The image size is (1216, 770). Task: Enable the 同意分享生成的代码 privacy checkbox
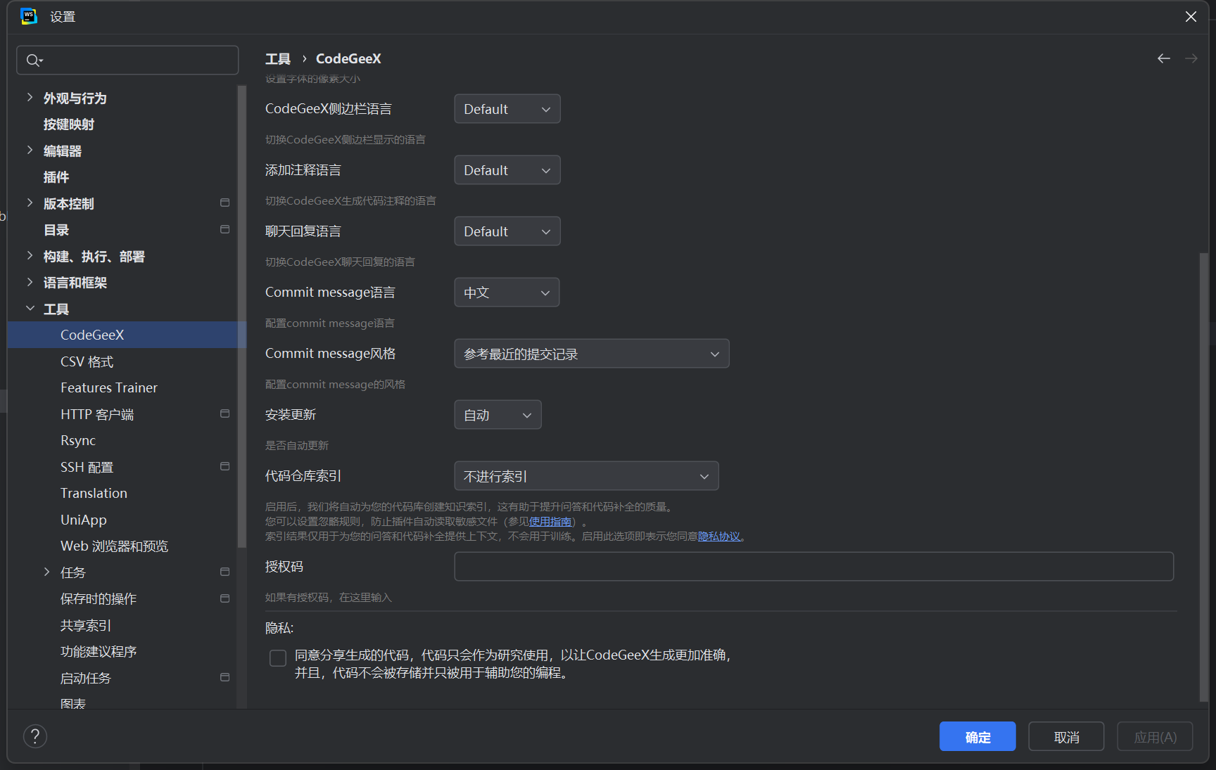point(278,658)
